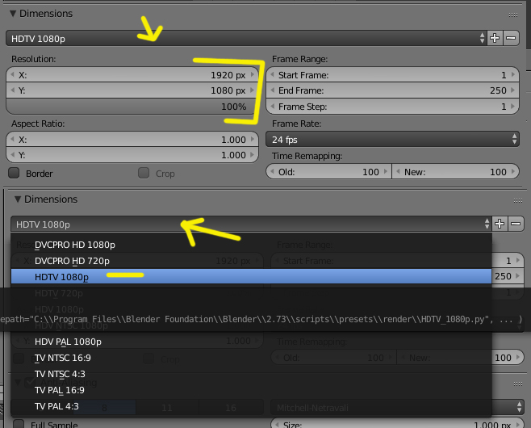This screenshot has height=428, width=531.
Task: Increase Resolution Y with right arrow
Action: 253,90
